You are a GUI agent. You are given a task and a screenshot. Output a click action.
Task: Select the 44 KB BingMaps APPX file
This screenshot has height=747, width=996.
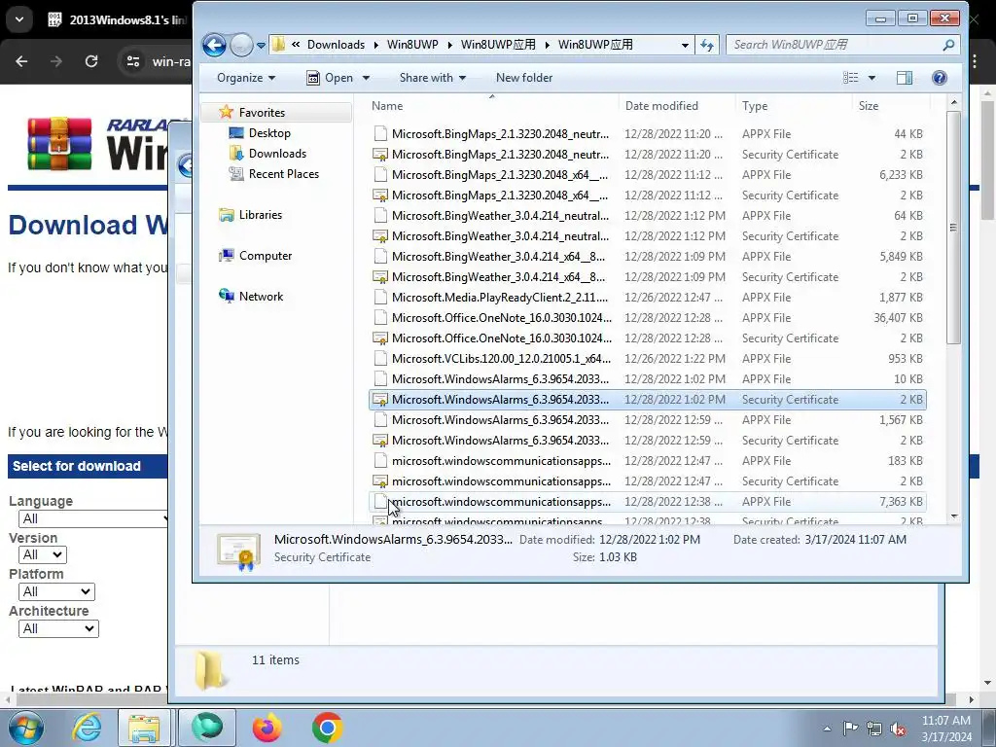[647, 133]
